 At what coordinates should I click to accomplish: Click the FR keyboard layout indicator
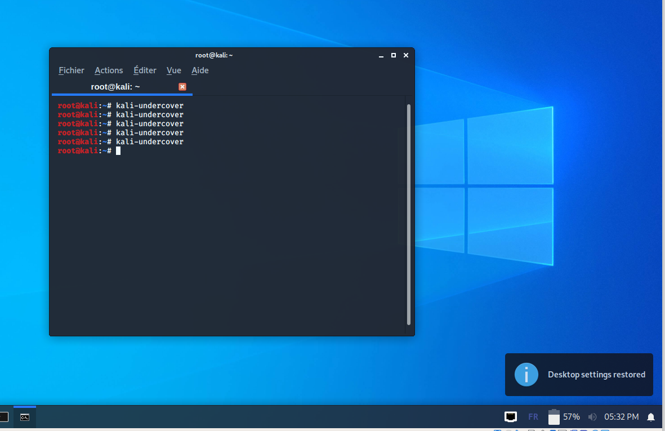(x=533, y=417)
